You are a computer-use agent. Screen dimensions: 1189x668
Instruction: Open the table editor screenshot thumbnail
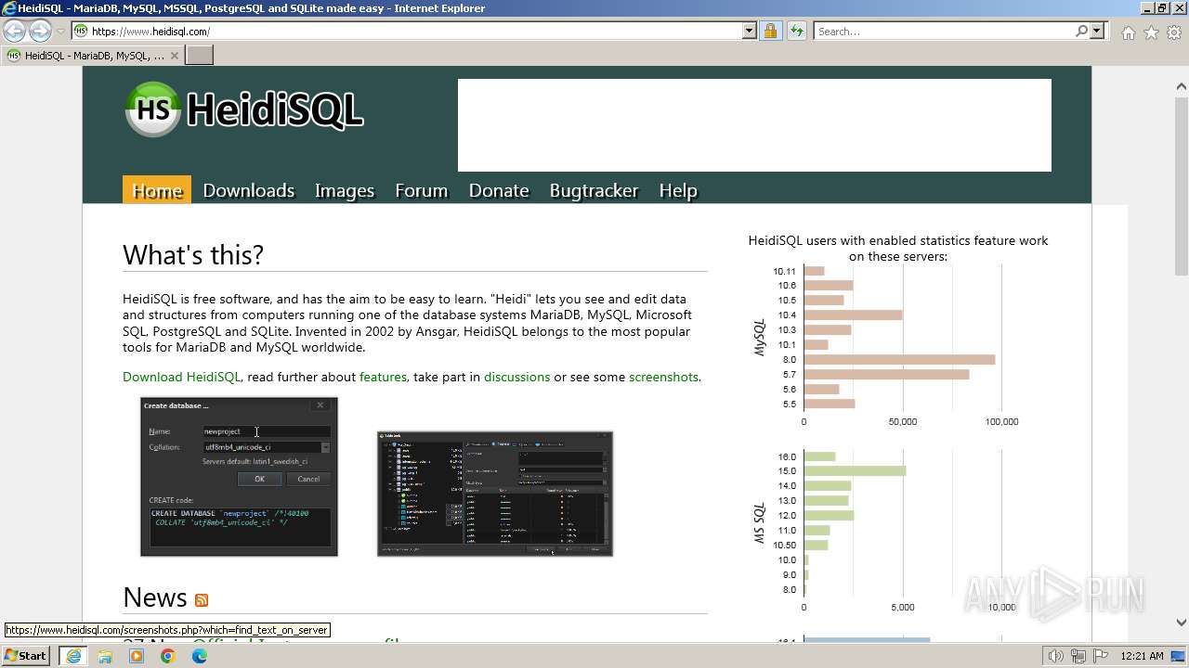pos(495,494)
